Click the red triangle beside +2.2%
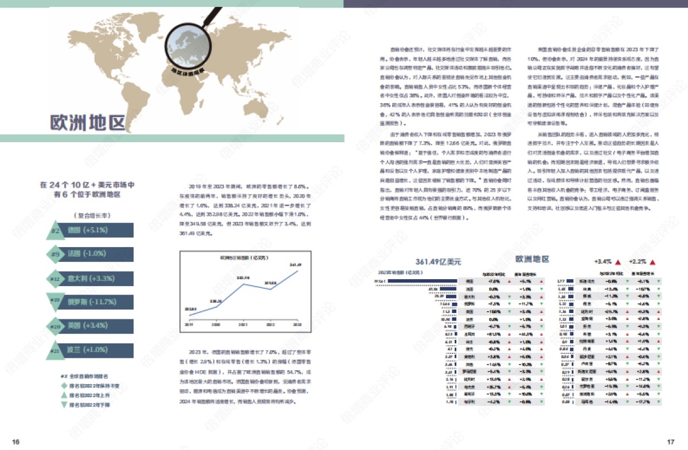Viewport: 688px width, 450px height. (x=652, y=261)
